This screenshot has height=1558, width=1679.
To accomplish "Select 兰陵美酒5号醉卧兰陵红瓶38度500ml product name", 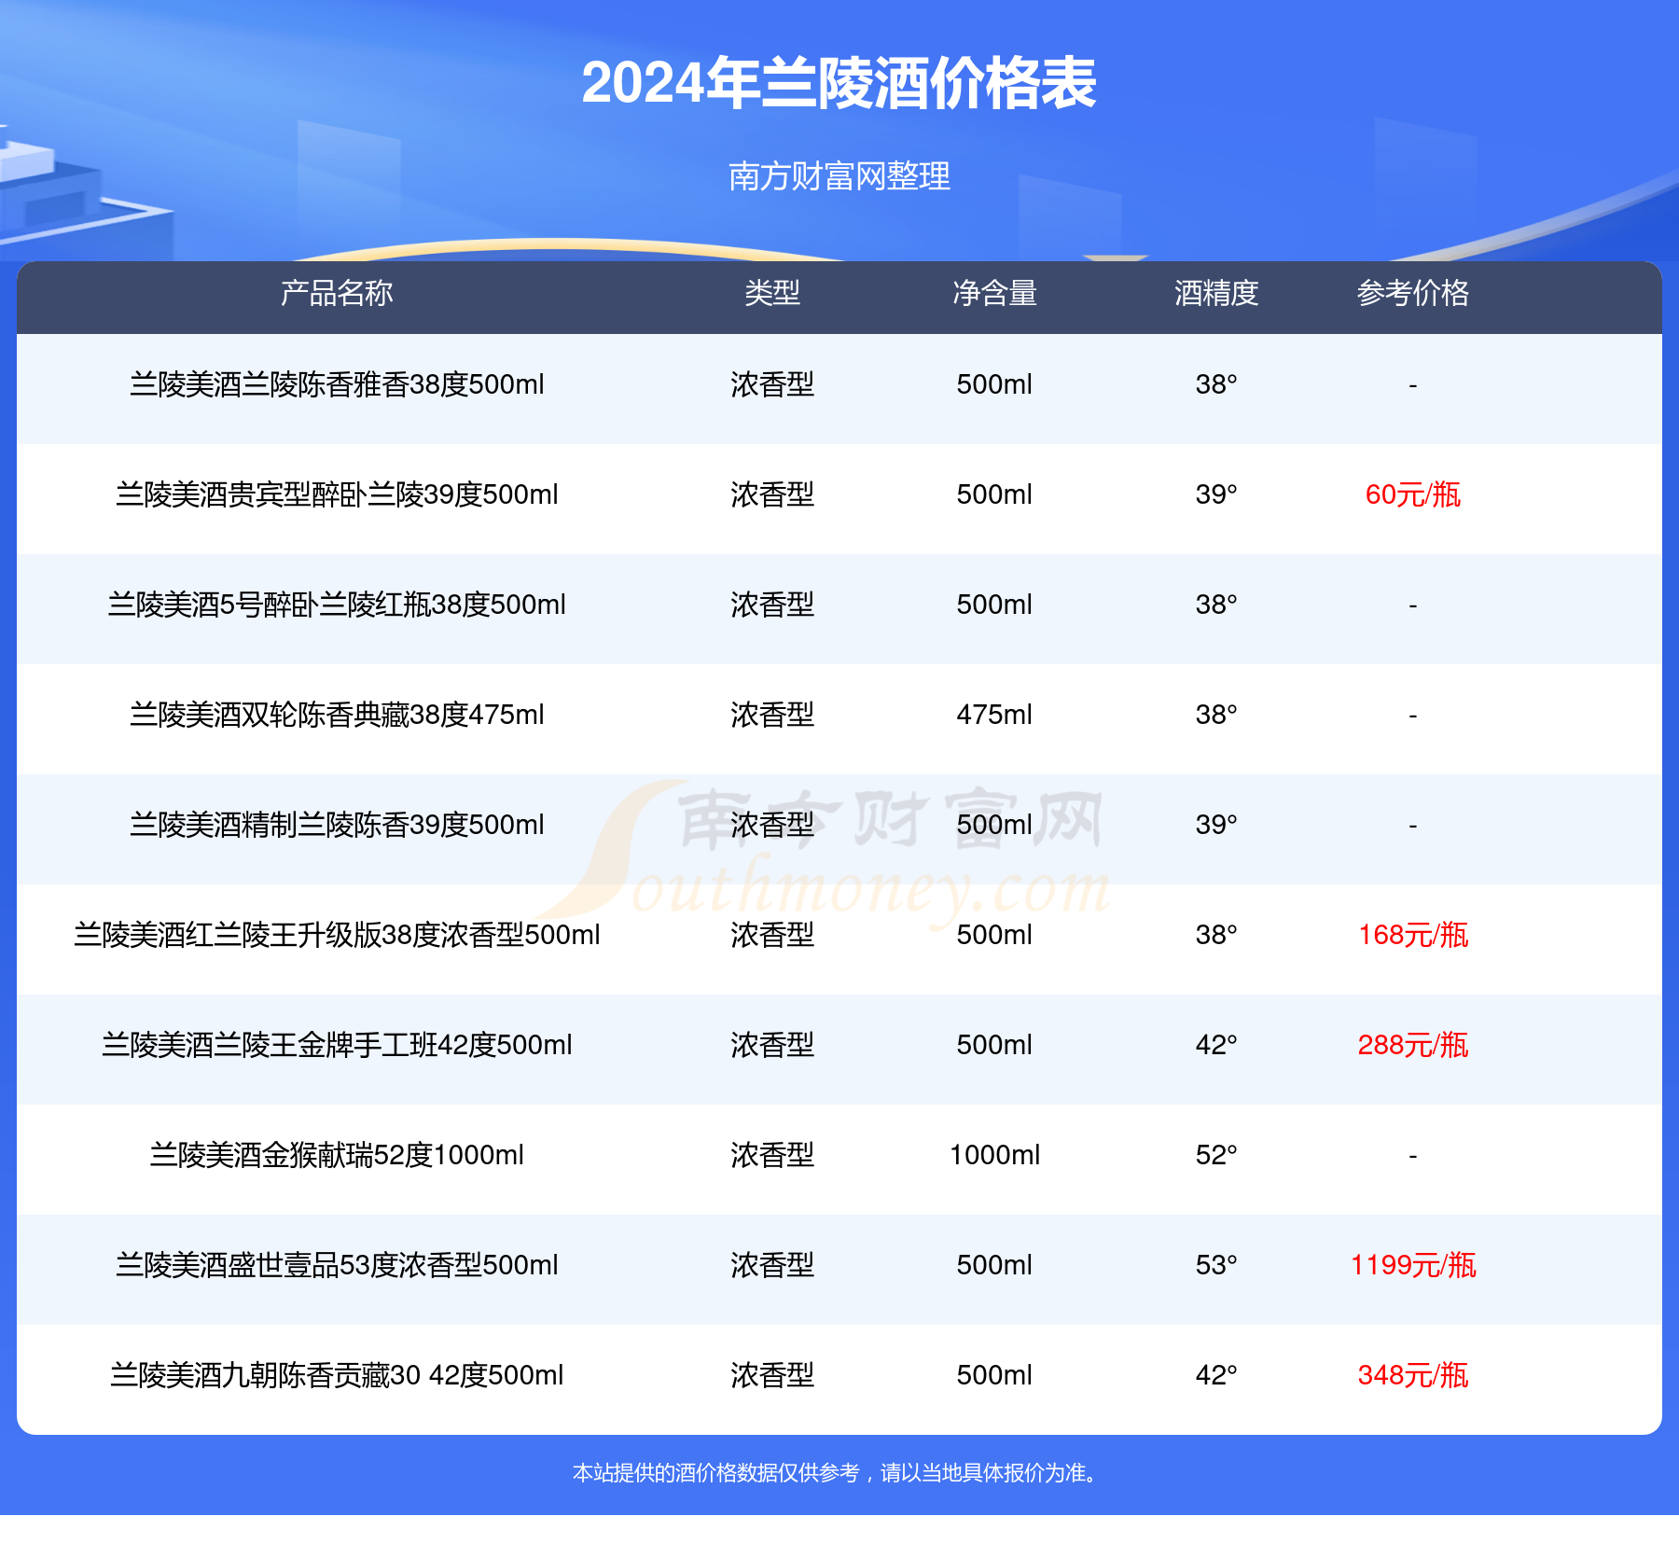I will (x=337, y=605).
